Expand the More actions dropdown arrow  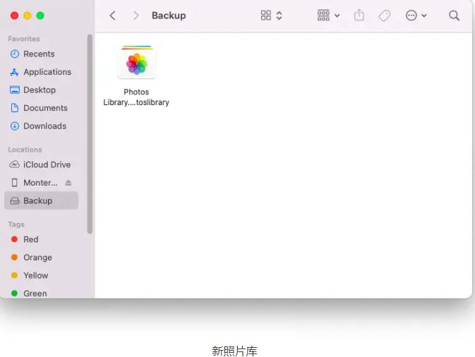[x=423, y=16]
